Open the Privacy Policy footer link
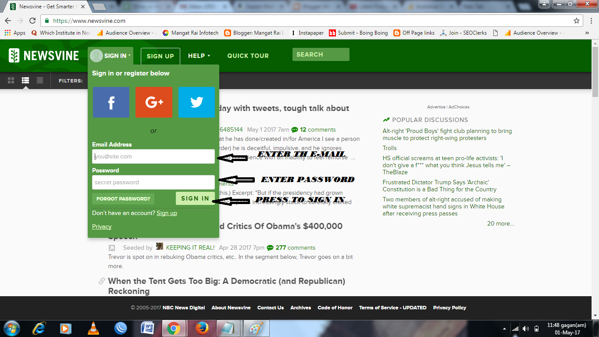This screenshot has height=337, width=599. coord(449,308)
